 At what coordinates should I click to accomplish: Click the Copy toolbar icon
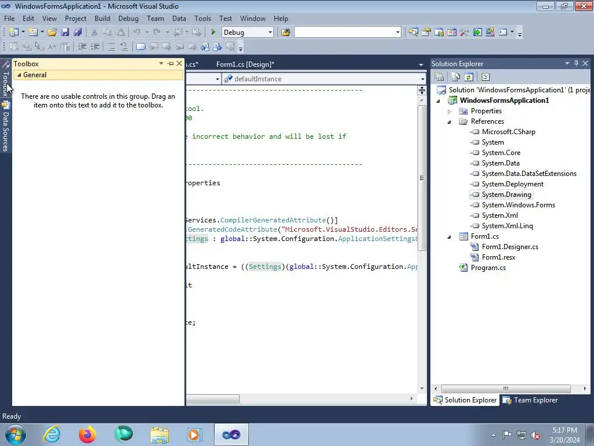tap(107, 33)
